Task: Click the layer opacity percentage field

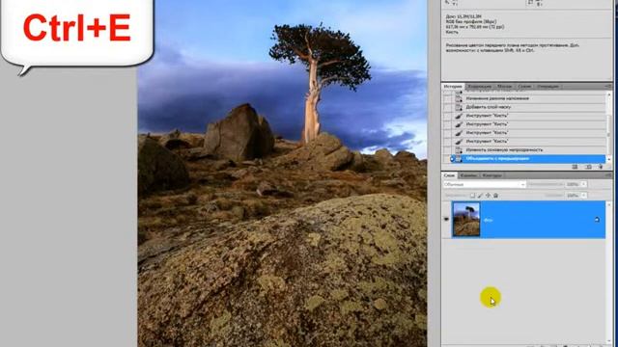Action: pyautogui.click(x=573, y=184)
